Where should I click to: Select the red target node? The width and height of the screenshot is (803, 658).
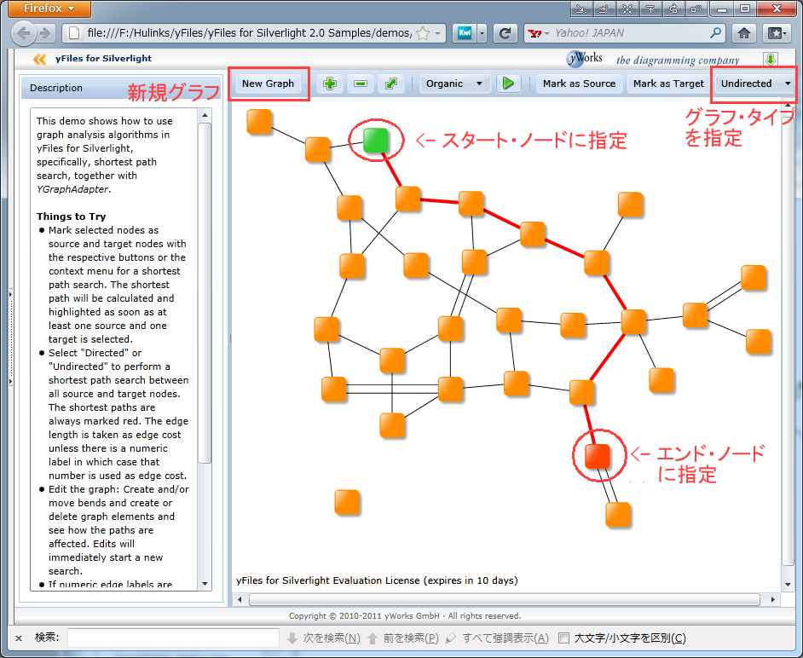pyautogui.click(x=598, y=456)
